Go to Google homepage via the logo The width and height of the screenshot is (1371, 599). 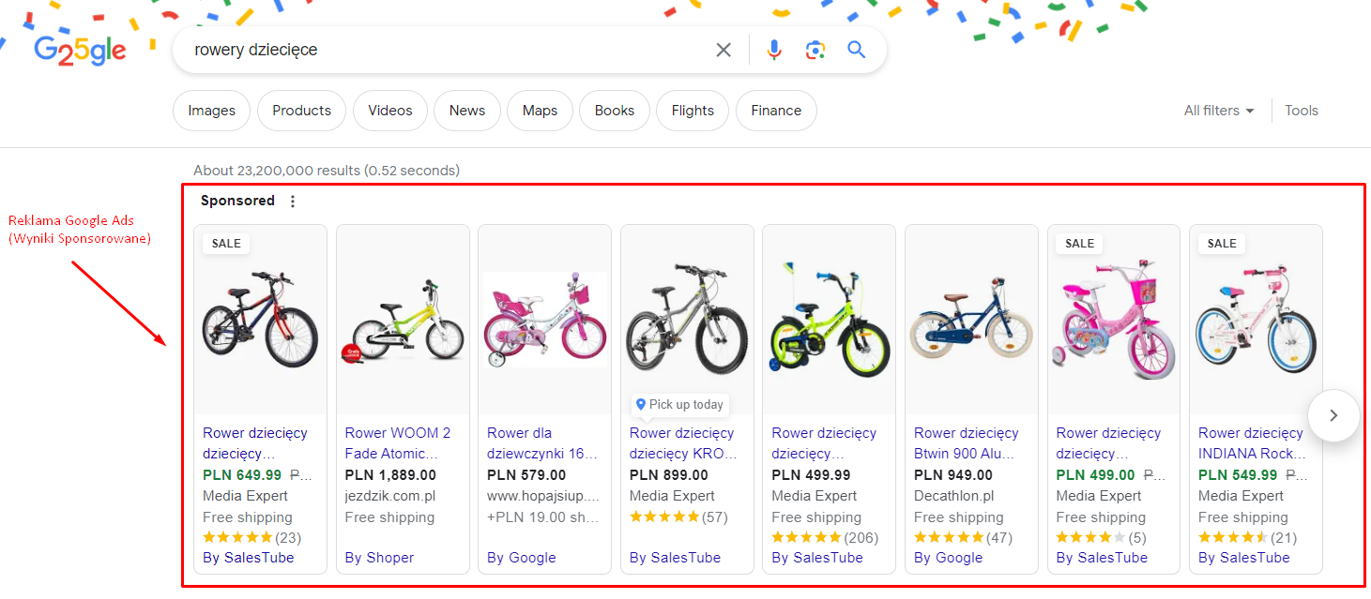[80, 51]
